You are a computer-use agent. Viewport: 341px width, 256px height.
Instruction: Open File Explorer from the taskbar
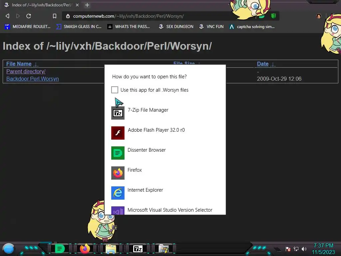[x=111, y=249]
